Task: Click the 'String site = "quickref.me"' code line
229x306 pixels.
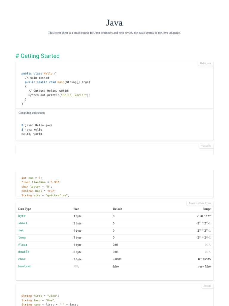Action: [45, 195]
